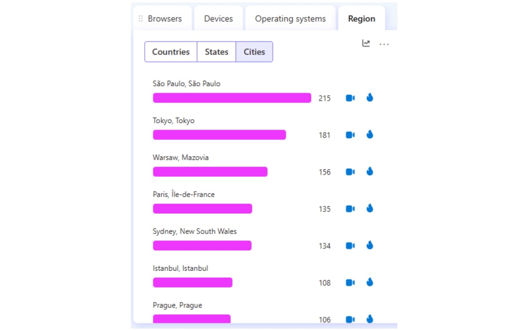The height and width of the screenshot is (330, 528).
Task: Click the drag handle beside the Browsers tab
Action: click(x=141, y=18)
